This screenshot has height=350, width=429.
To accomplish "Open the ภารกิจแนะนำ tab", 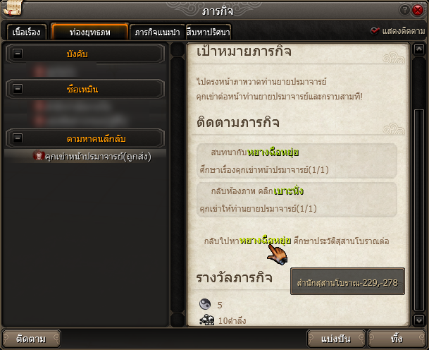I will pyautogui.click(x=157, y=32).
